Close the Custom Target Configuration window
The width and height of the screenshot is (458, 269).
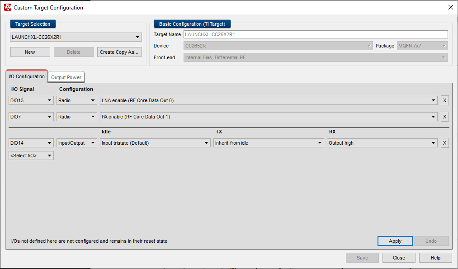coord(450,8)
